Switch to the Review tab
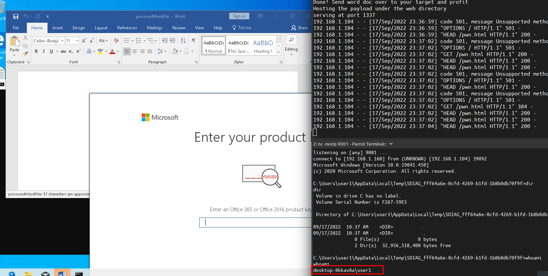The width and height of the screenshot is (548, 276). [179, 28]
